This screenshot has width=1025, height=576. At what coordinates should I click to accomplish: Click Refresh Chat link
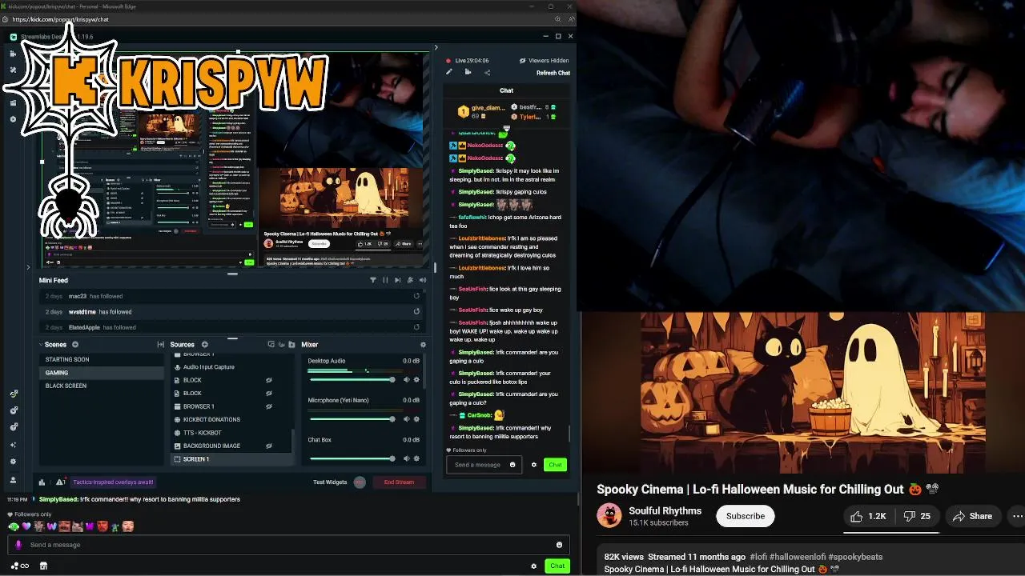(553, 73)
